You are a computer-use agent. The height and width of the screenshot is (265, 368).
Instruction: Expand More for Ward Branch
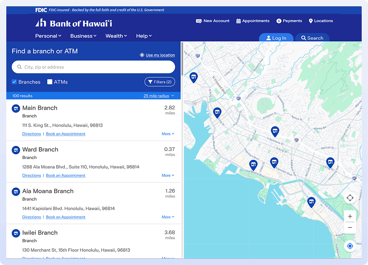[168, 176]
